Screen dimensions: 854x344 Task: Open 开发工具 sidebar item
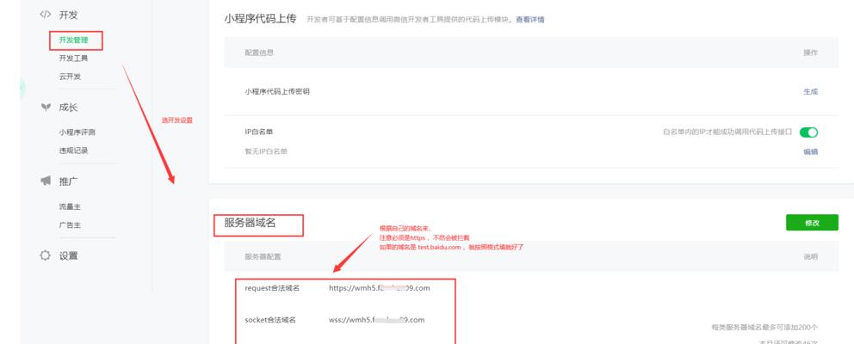(x=73, y=58)
